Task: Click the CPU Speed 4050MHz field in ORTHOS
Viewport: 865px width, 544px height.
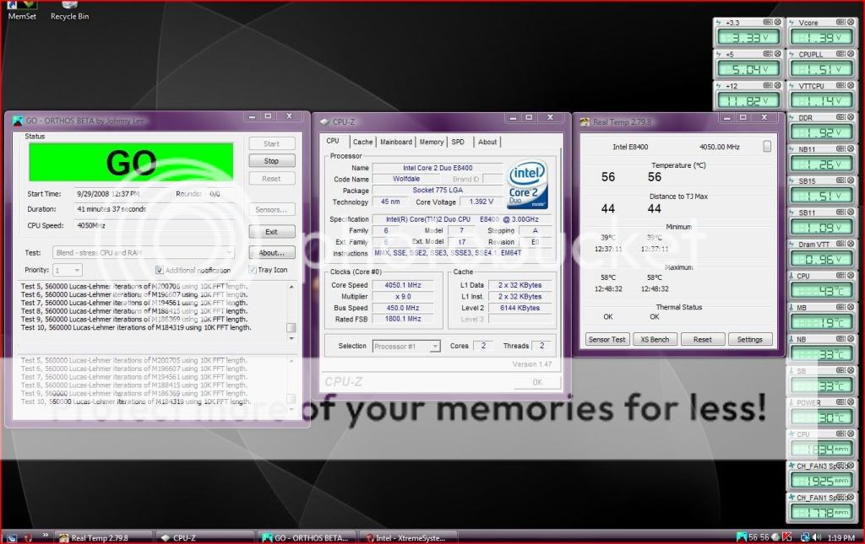Action: click(154, 225)
